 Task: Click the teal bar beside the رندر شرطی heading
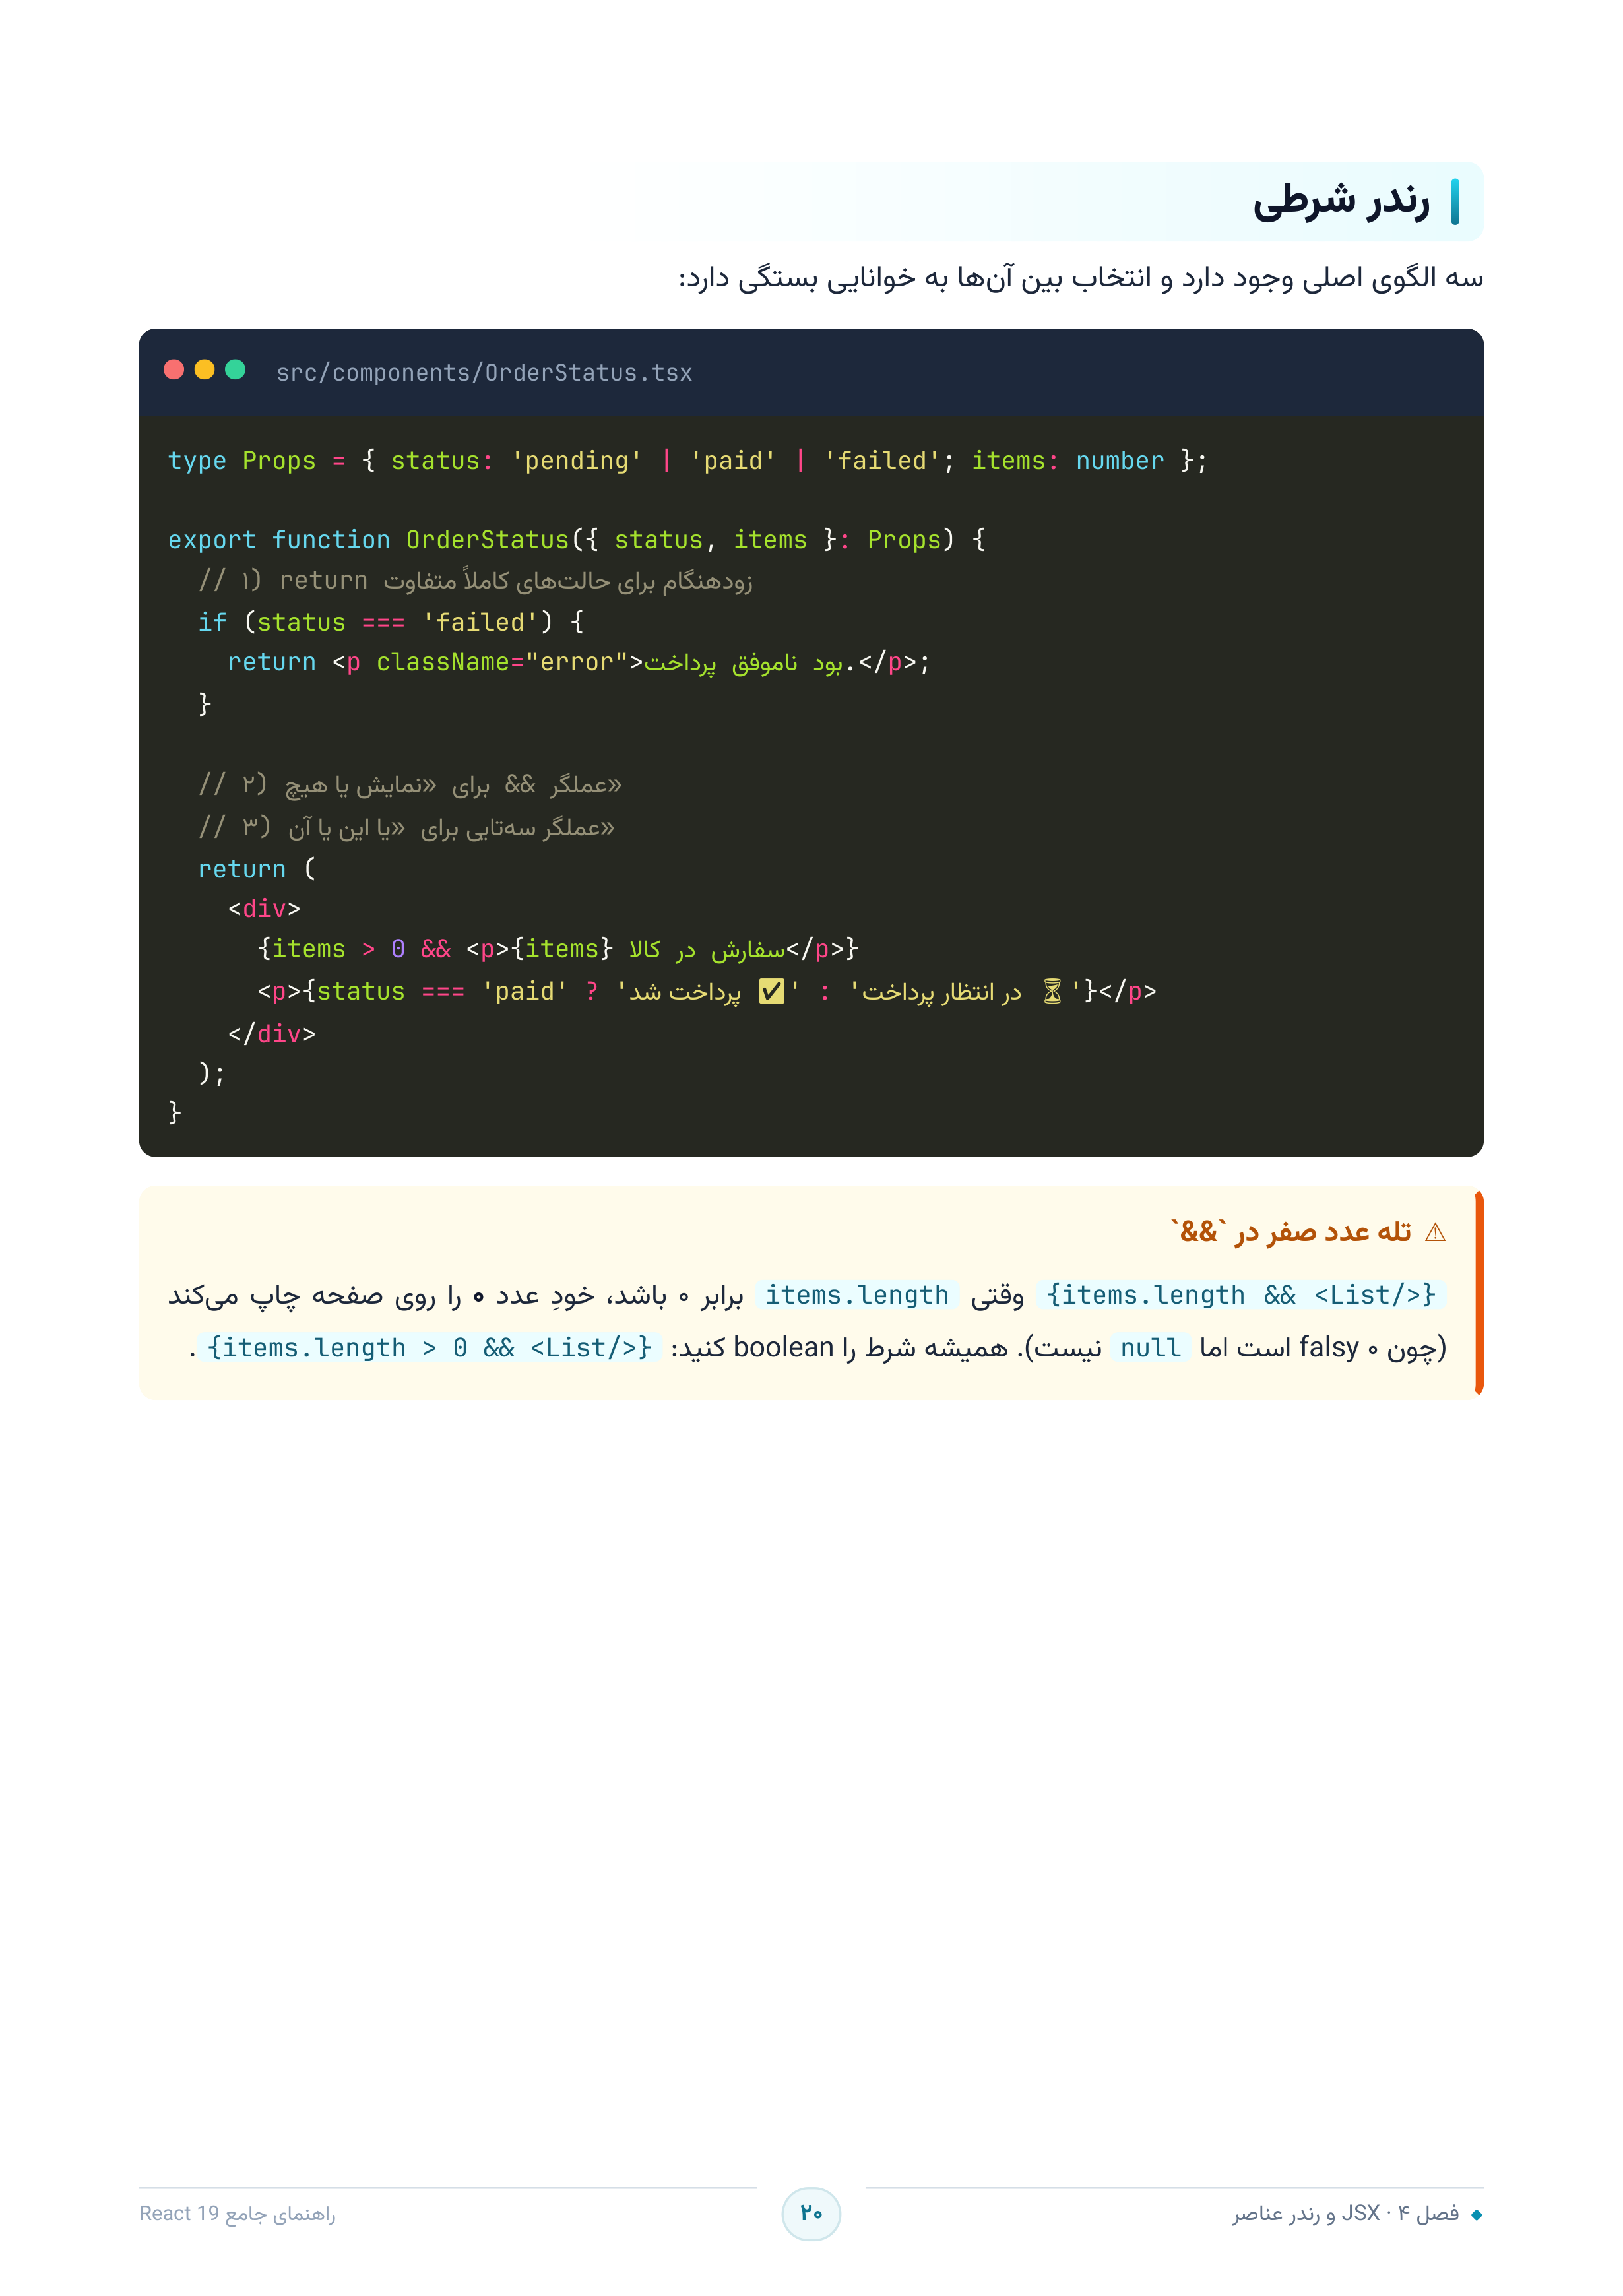(1455, 202)
